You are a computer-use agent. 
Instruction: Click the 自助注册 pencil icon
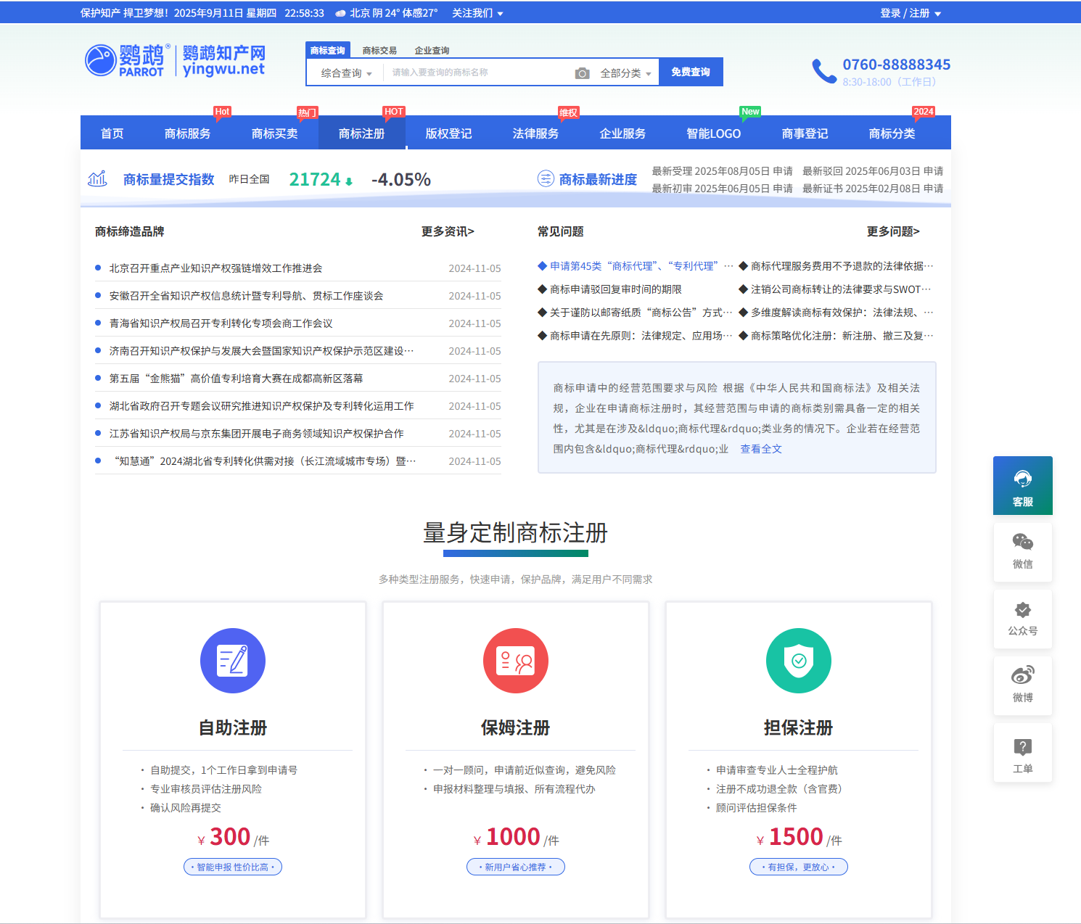coord(233,661)
